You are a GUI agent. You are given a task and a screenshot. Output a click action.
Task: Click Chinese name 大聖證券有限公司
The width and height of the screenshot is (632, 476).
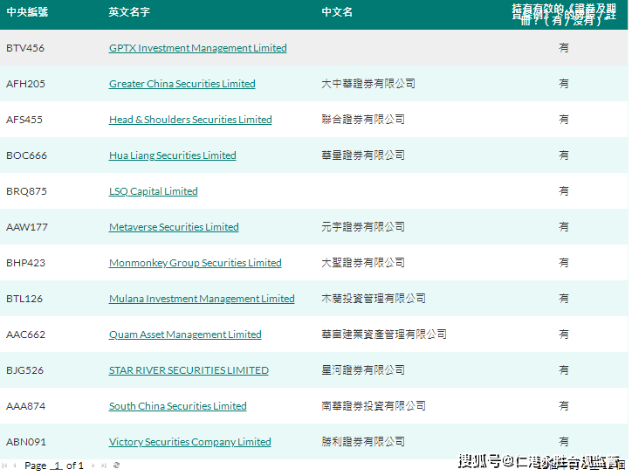[x=363, y=263]
